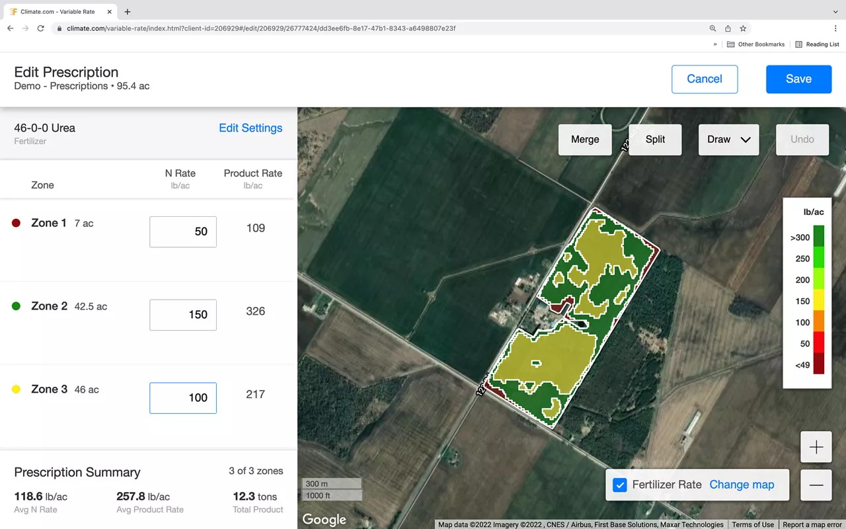Uncheck the Fertilizer Rate checkbox
Image resolution: width=846 pixels, height=529 pixels.
[x=620, y=485]
